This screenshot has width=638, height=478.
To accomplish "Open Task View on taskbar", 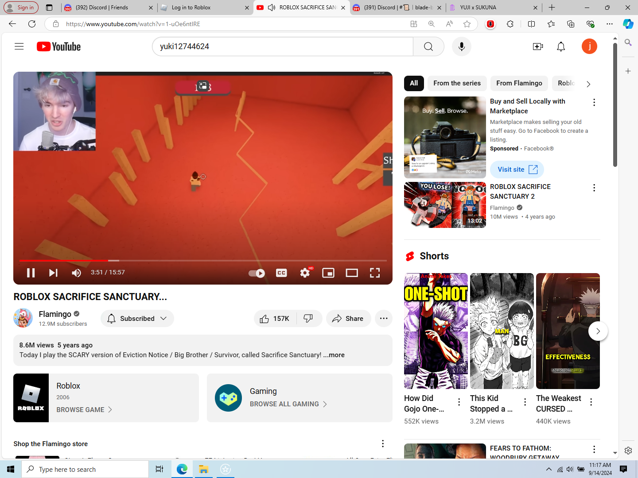I will (159, 469).
